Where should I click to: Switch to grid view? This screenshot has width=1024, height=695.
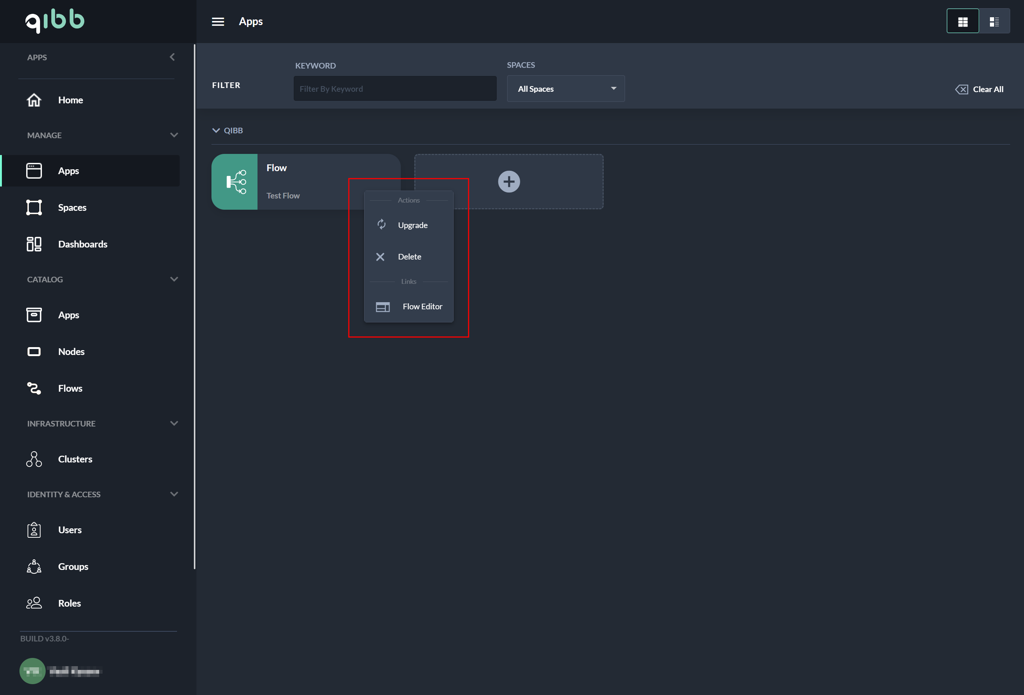pos(963,21)
